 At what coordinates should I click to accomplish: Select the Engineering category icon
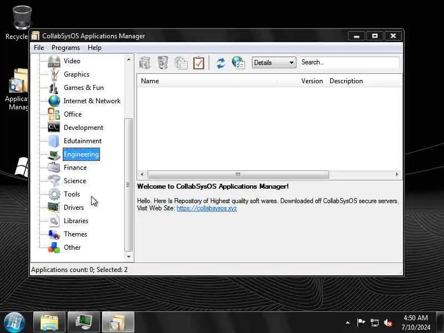[x=54, y=155]
